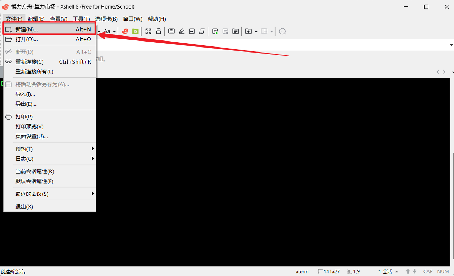Click the CAP indicator in status bar

coord(428,271)
